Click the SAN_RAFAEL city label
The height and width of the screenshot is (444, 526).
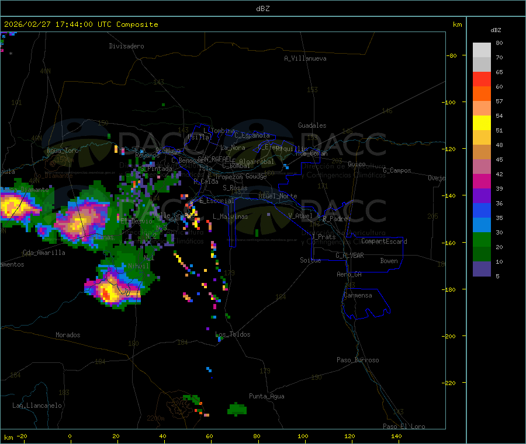(214, 159)
